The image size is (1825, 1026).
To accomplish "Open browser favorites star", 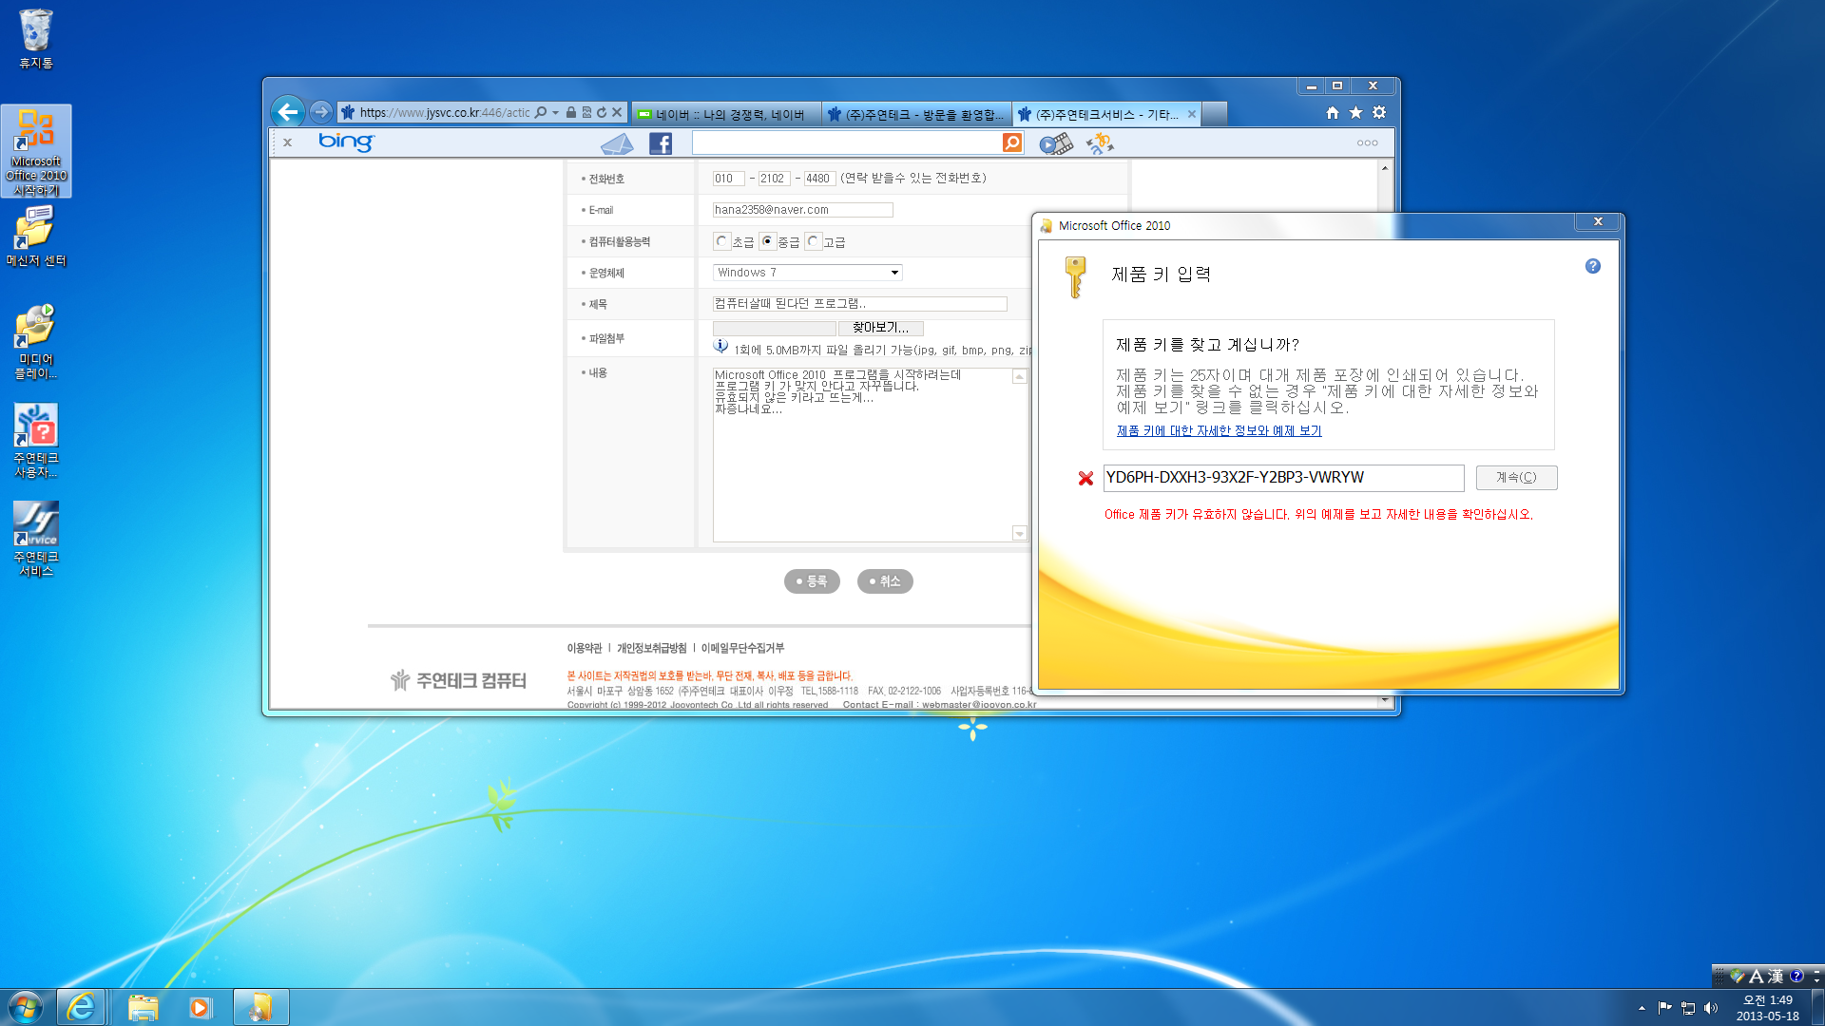I will (x=1355, y=113).
